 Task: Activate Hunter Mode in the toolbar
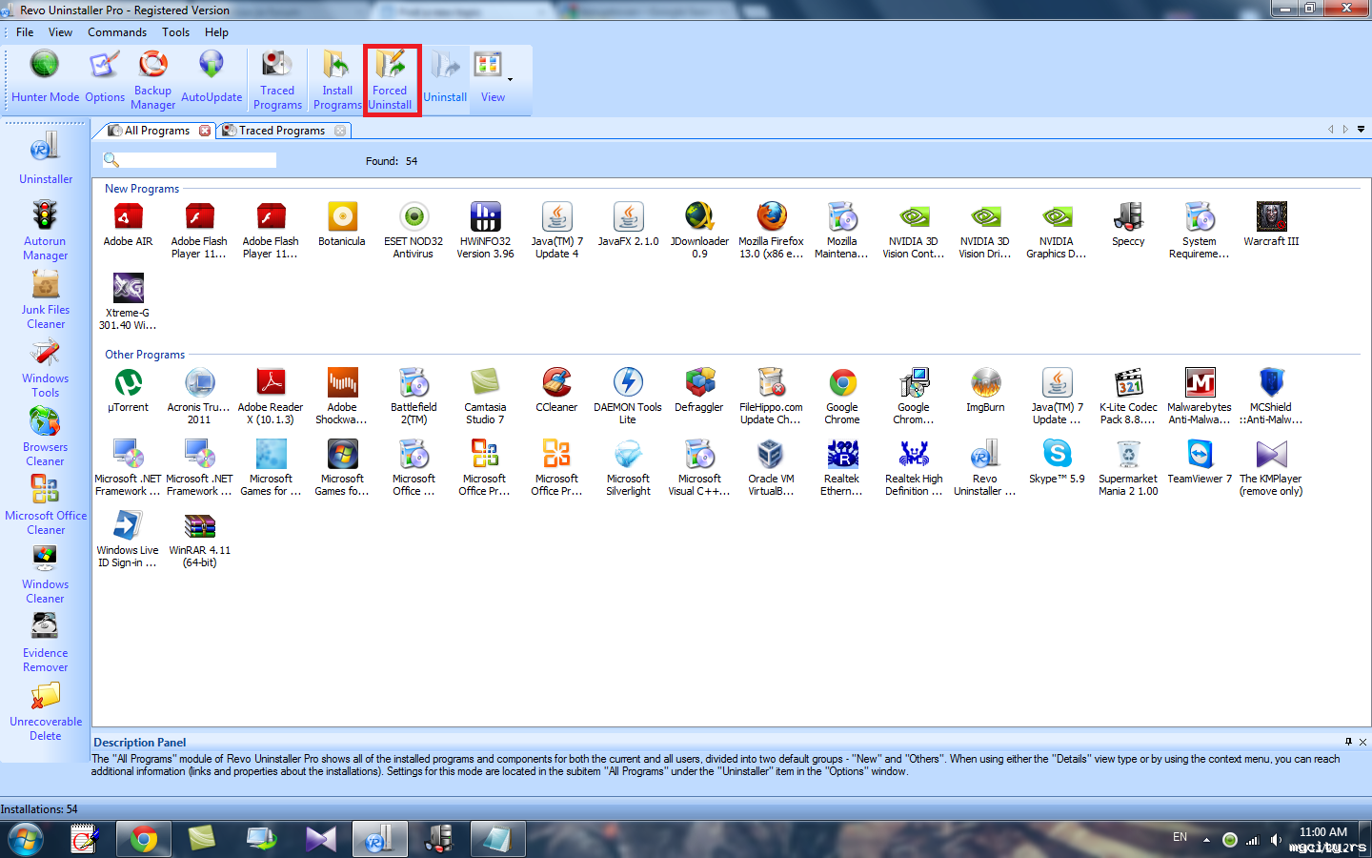click(45, 77)
